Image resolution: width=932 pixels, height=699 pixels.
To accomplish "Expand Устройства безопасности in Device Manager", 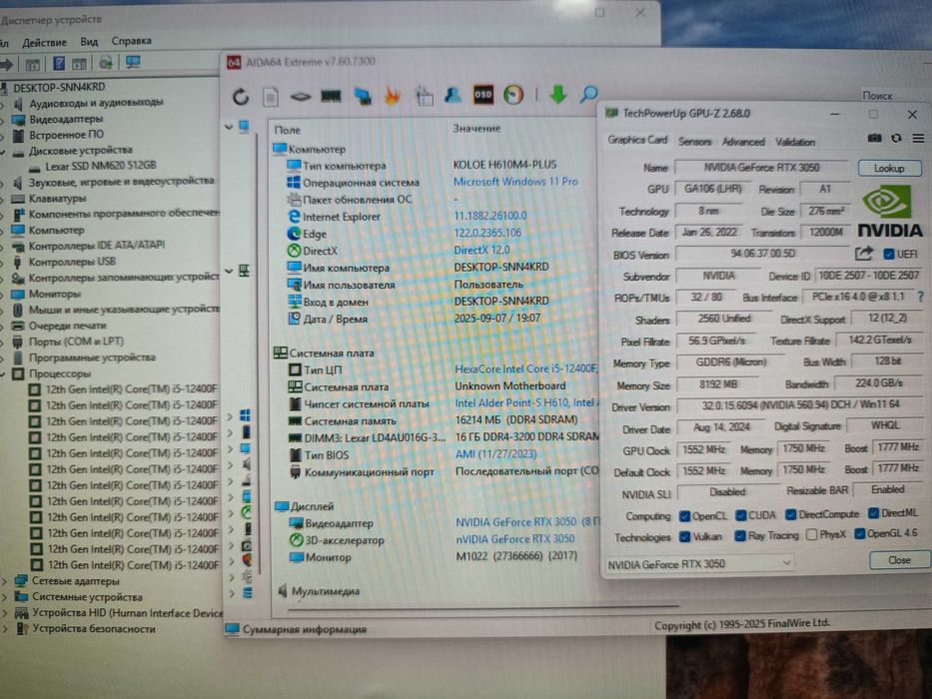I will pyautogui.click(x=5, y=629).
